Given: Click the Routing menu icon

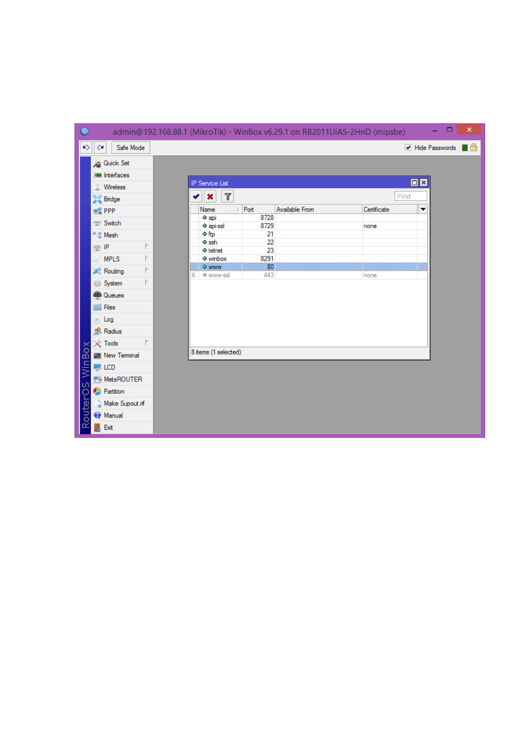Looking at the screenshot, I should (x=97, y=271).
